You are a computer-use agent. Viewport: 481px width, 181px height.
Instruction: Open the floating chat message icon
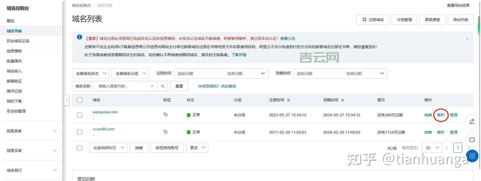pos(472,140)
